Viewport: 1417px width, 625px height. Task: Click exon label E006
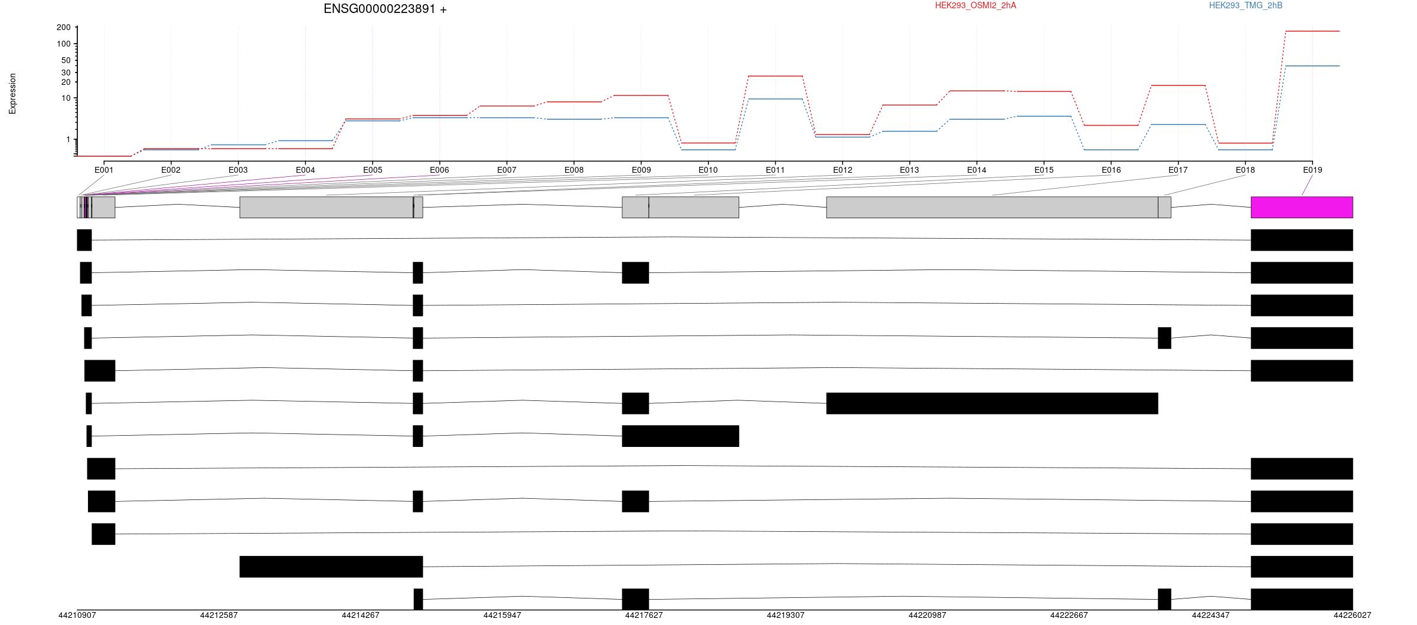pos(439,170)
